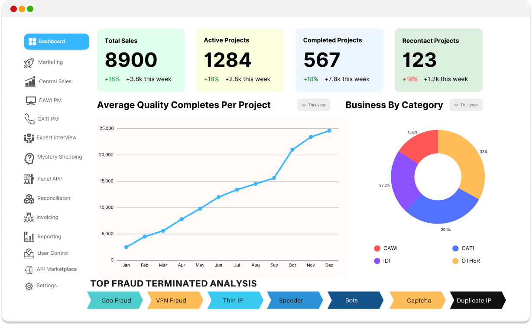
Task: Open This year dropdown for Average Quality Completes
Action: coord(314,105)
